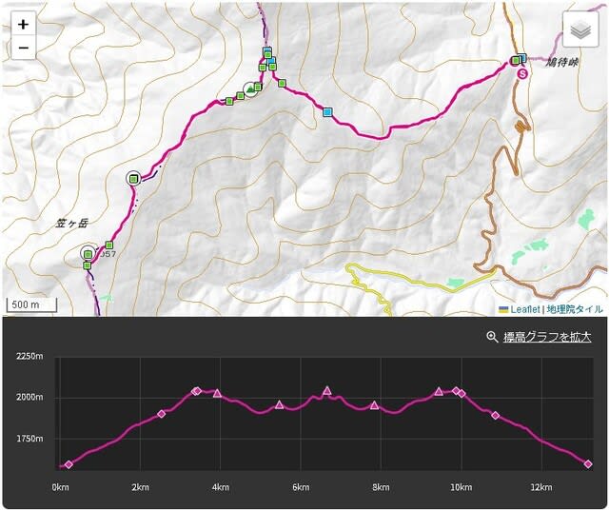Click the magnifier icon beside 標高グラフを拡大
This screenshot has width=609, height=510.
tap(492, 337)
